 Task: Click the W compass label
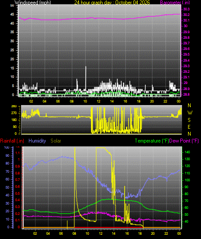190,113
